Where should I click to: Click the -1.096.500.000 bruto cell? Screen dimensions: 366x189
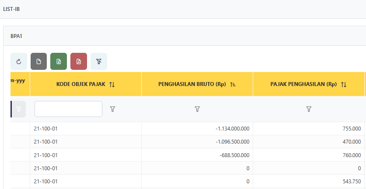[x=197, y=142]
